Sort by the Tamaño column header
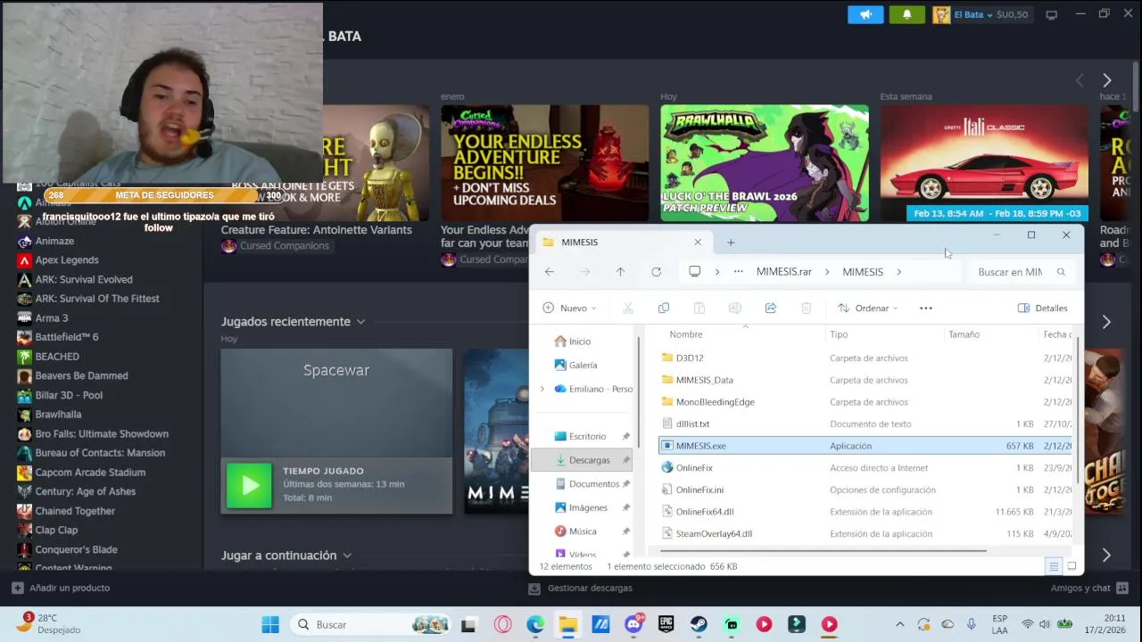Screen dimensions: 1142x642 pos(964,334)
